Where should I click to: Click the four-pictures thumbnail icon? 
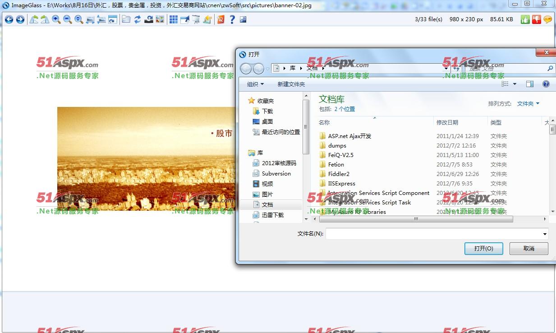pos(160,19)
